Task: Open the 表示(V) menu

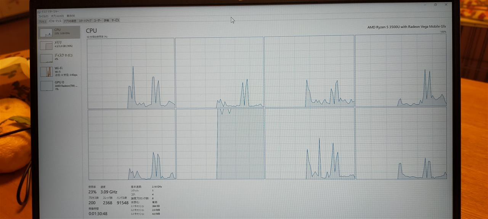Action: (x=71, y=16)
